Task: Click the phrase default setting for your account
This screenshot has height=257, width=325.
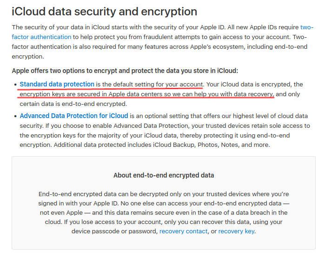Action: [x=158, y=85]
